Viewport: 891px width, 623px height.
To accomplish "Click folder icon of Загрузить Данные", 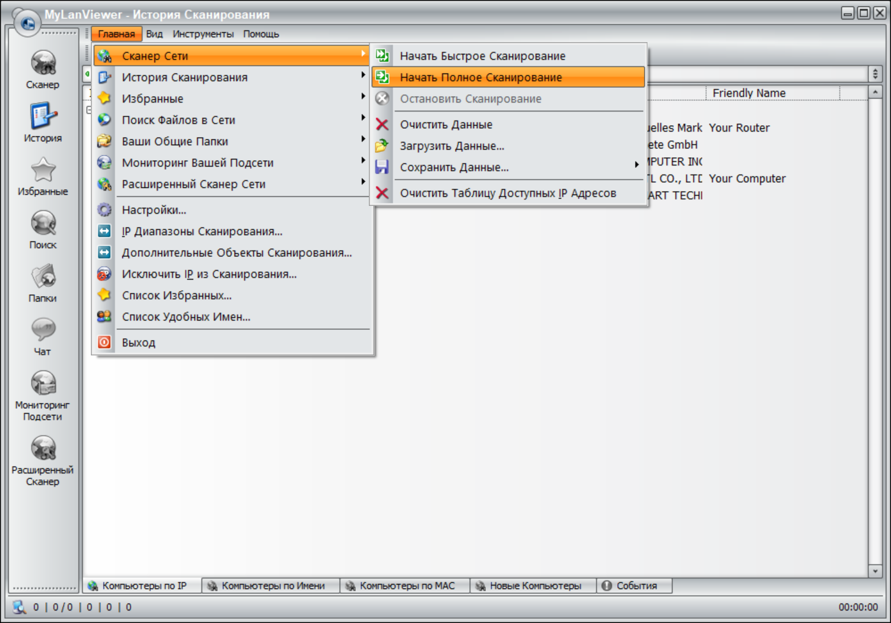I will (x=382, y=146).
